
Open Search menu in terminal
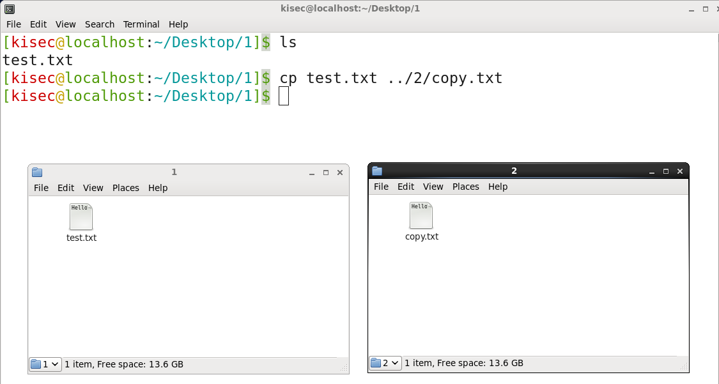(100, 24)
